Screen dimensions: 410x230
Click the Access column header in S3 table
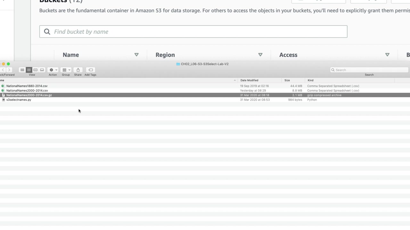(x=288, y=55)
